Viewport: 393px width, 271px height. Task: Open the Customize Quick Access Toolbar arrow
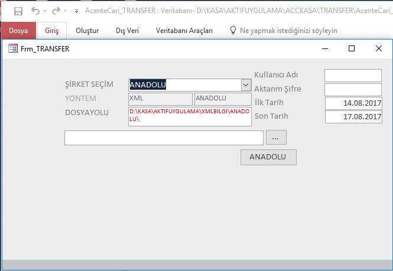(x=76, y=11)
